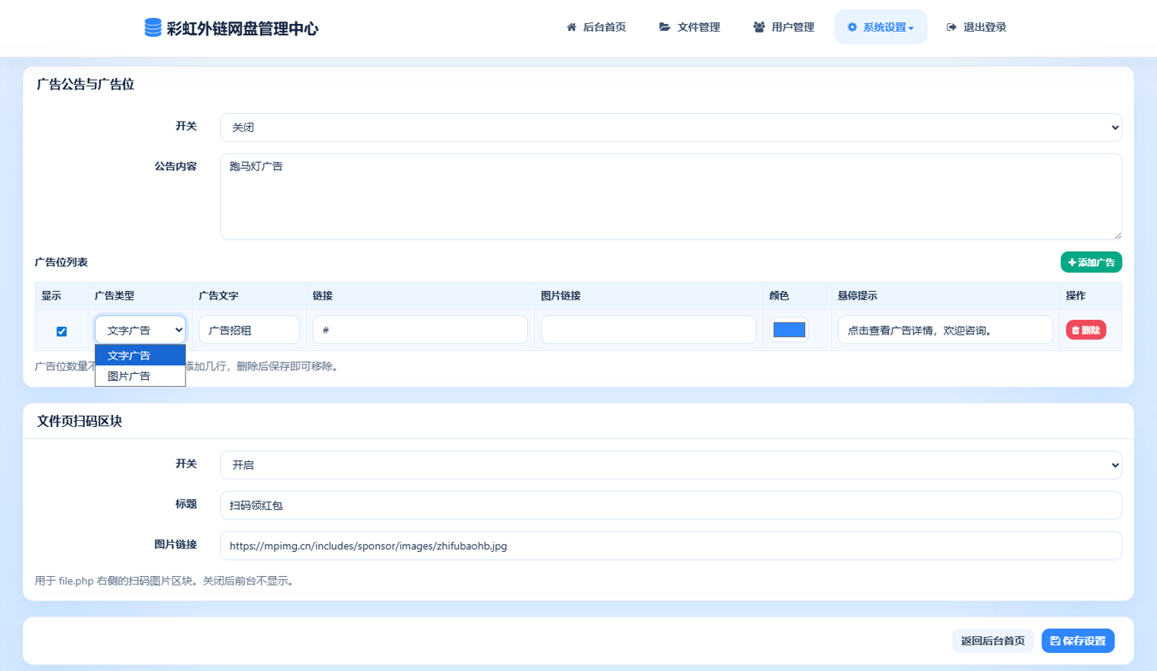Click the 广告公告与广告位 section heading

86,85
